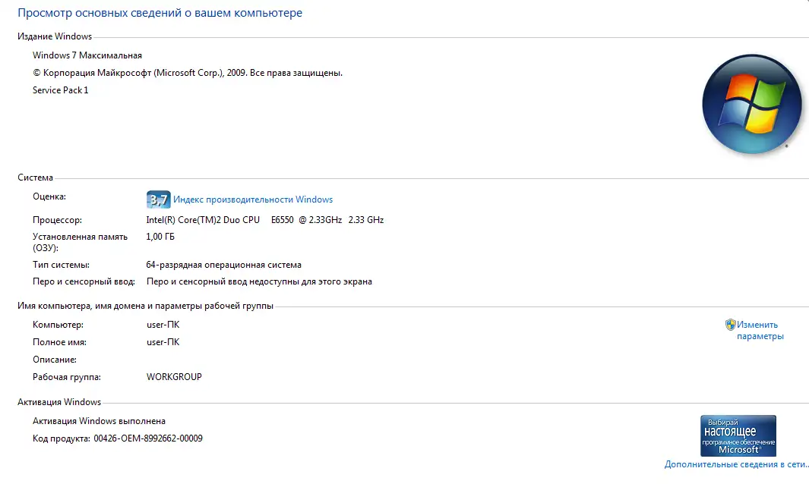Click the 64-разрядная операционная система text

(x=223, y=265)
